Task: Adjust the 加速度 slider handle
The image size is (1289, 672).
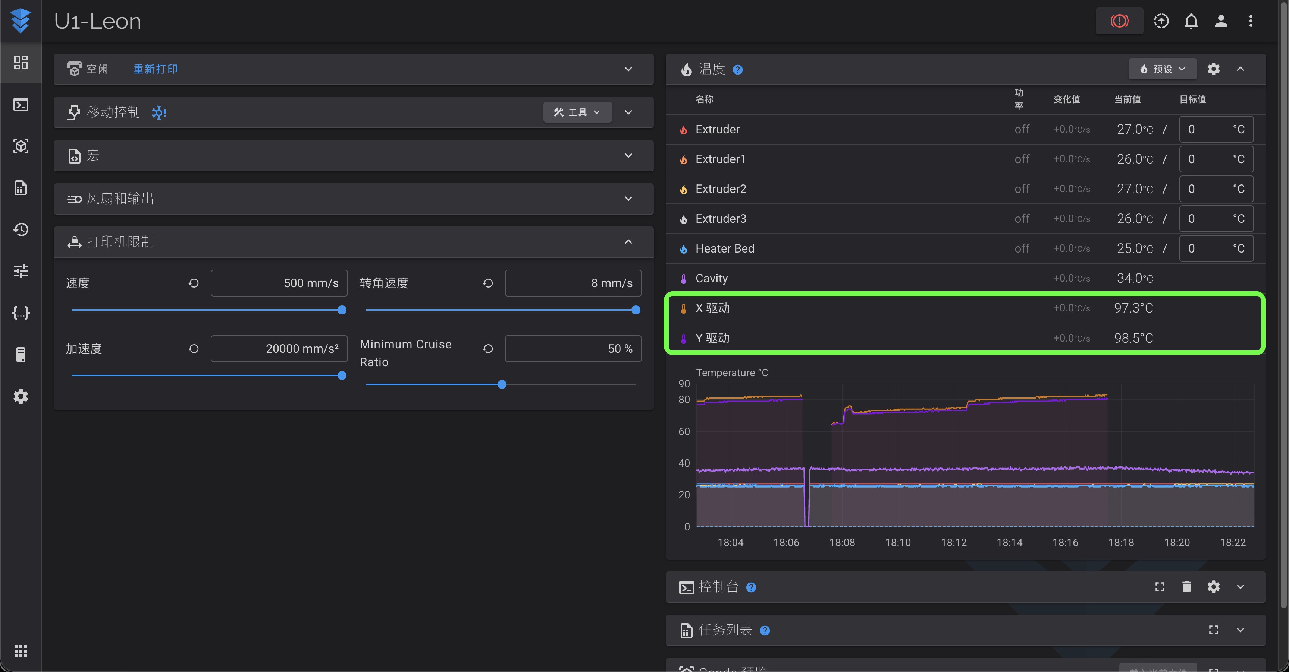Action: coord(342,375)
